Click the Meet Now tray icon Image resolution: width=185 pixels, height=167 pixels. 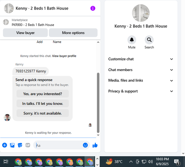pos(137,161)
